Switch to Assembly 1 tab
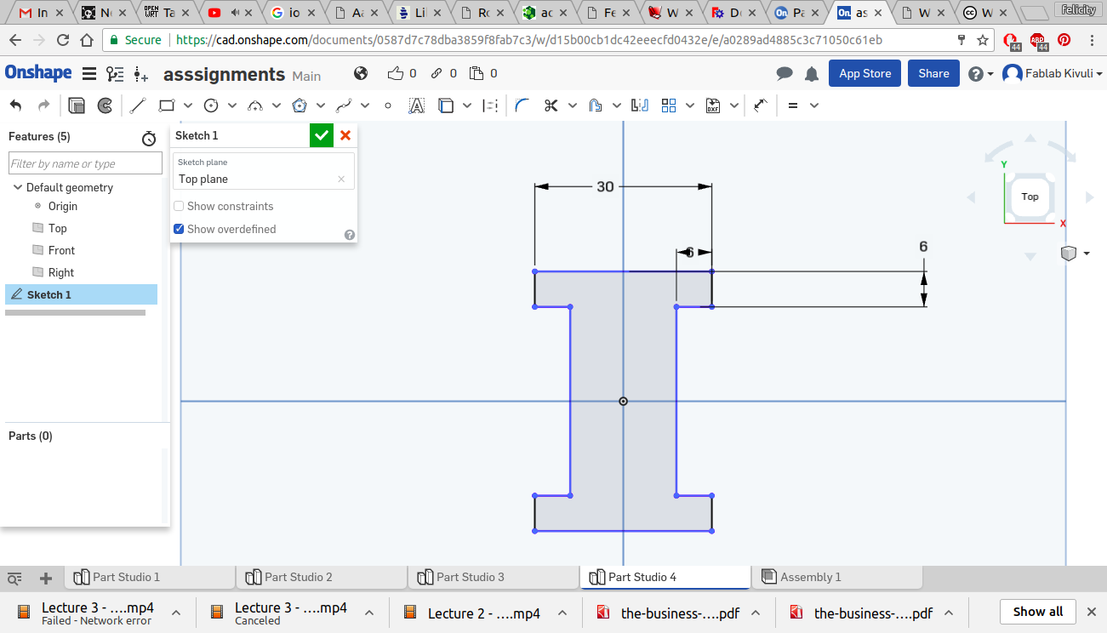The height and width of the screenshot is (633, 1107). click(x=837, y=577)
